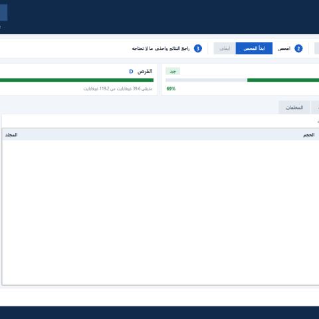Click the greyed-out إيقاف stop button
The width and height of the screenshot is (319, 319).
[x=225, y=49]
